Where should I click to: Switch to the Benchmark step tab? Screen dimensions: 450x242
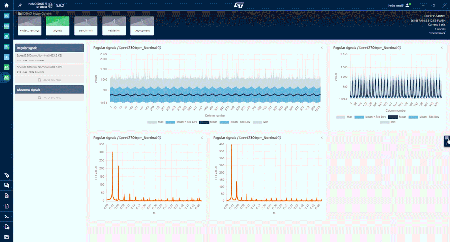(86, 26)
